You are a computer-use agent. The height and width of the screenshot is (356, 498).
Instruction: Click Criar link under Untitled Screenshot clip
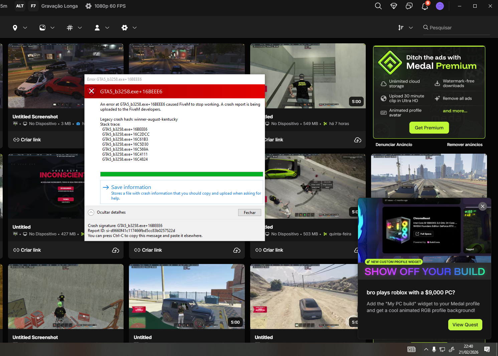27,140
